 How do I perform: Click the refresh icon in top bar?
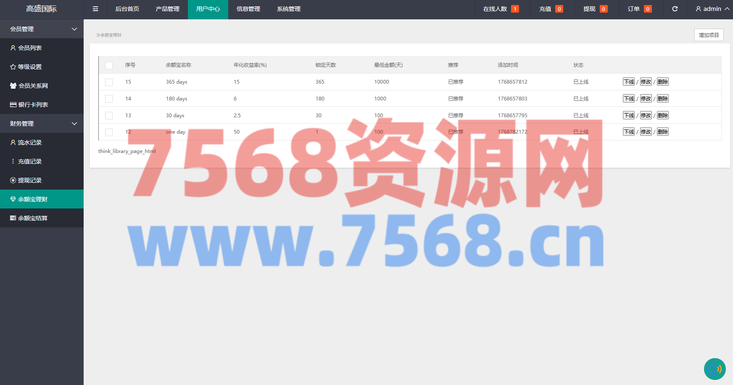click(x=675, y=9)
